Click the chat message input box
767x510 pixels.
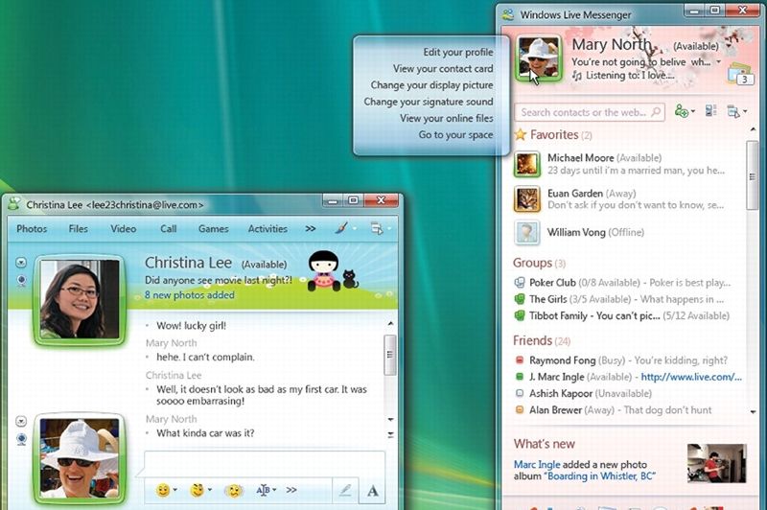tap(265, 463)
